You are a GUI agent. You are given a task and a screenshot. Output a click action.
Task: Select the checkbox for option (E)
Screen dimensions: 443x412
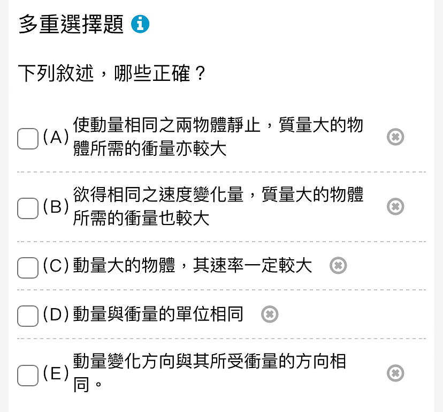pos(28,376)
